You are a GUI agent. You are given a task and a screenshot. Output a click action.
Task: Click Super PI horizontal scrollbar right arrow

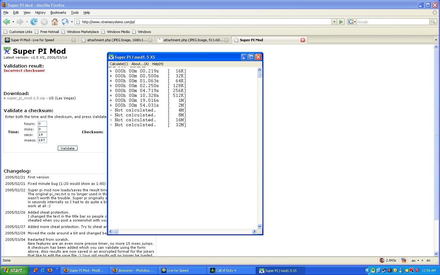pyautogui.click(x=254, y=232)
